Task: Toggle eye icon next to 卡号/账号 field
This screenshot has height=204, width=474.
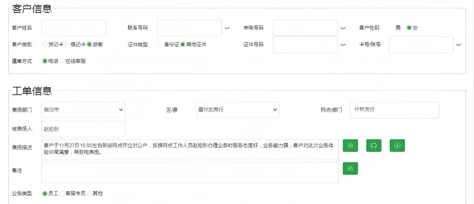Action: tap(459, 44)
